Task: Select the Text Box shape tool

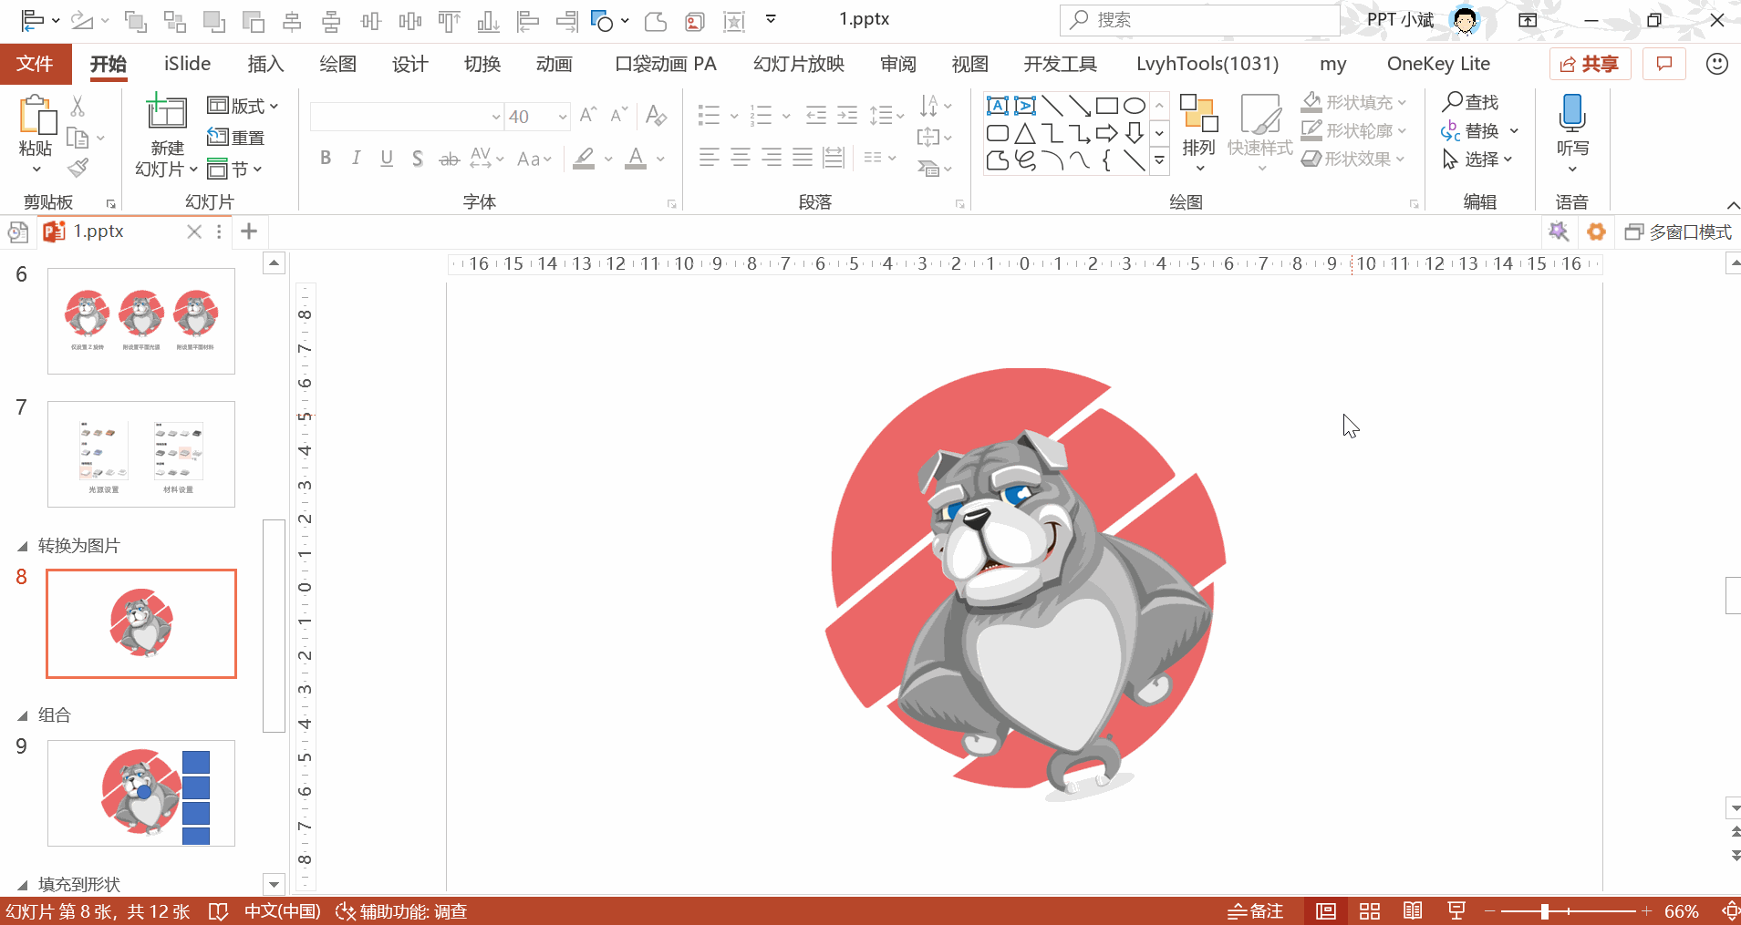Action: click(x=998, y=106)
